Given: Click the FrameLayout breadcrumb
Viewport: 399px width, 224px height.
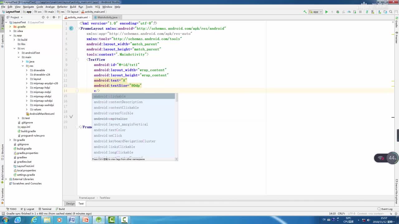Looking at the screenshot, I should tap(87, 198).
